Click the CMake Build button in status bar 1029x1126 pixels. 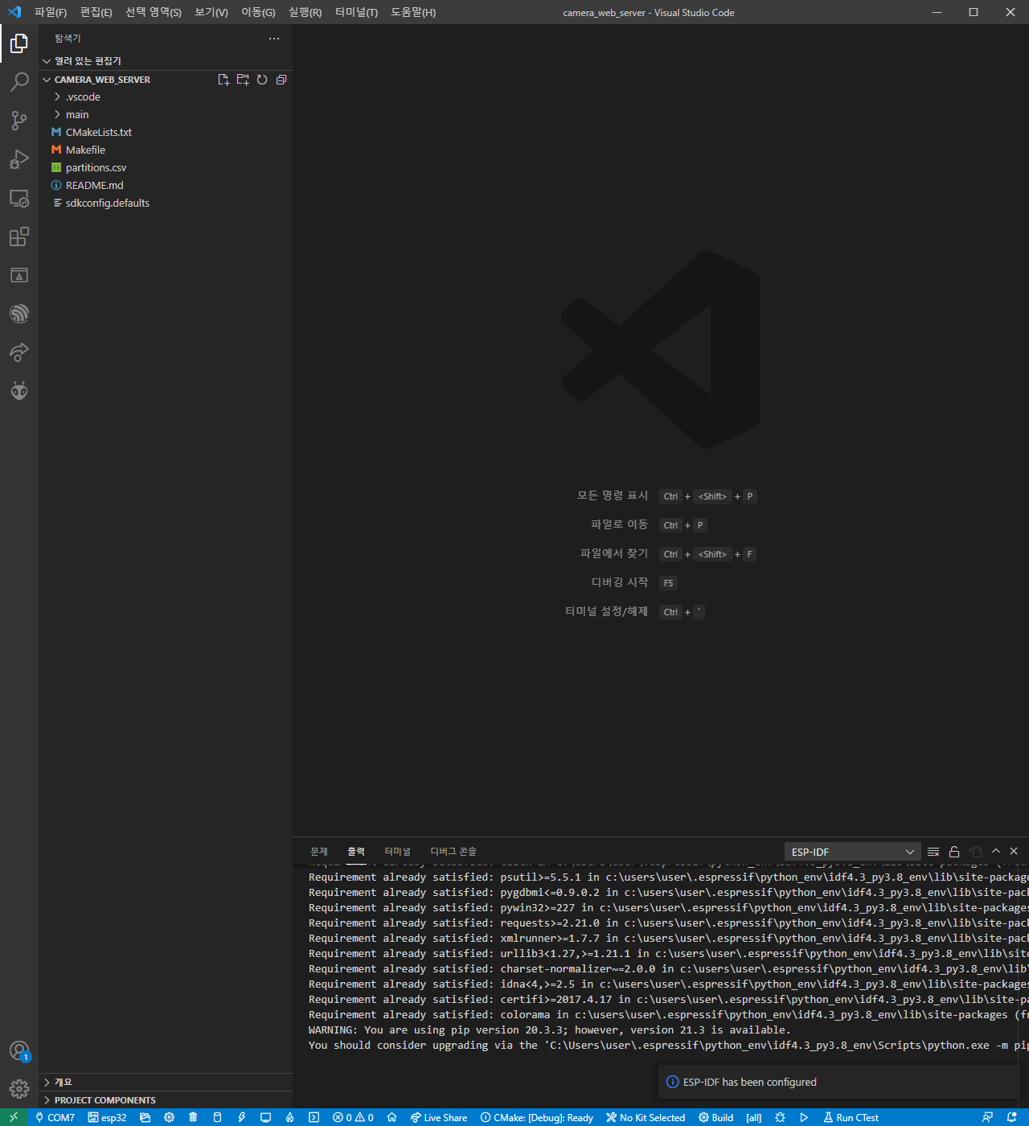pos(715,1117)
